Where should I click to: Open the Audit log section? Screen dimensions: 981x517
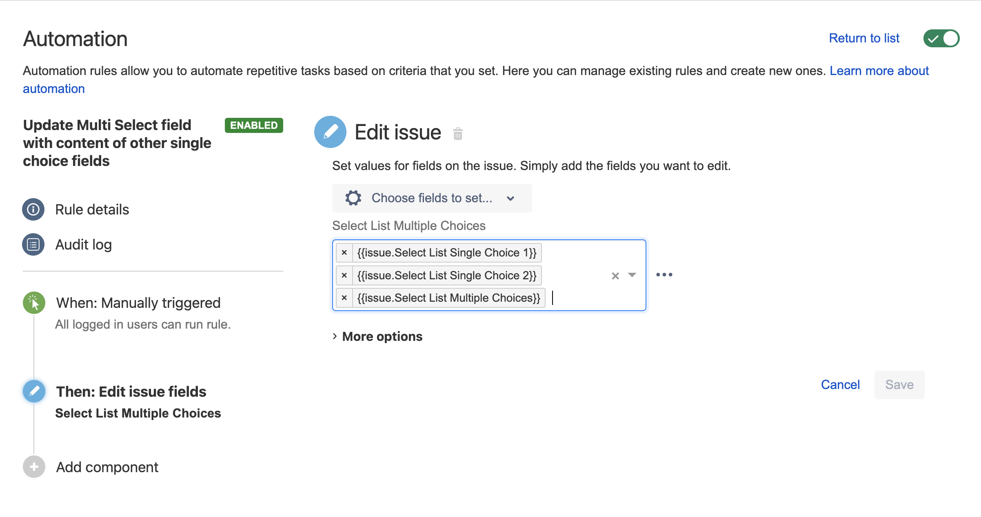(x=84, y=245)
